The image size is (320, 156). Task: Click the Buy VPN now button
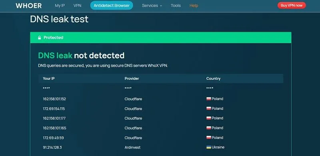pos(292,6)
